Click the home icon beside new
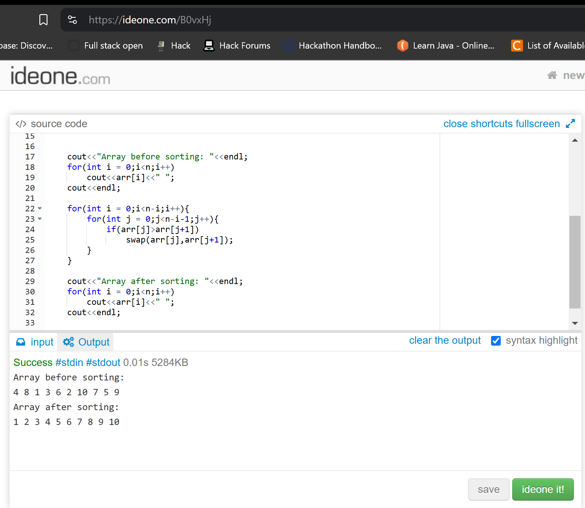The width and height of the screenshot is (585, 508). [x=552, y=75]
